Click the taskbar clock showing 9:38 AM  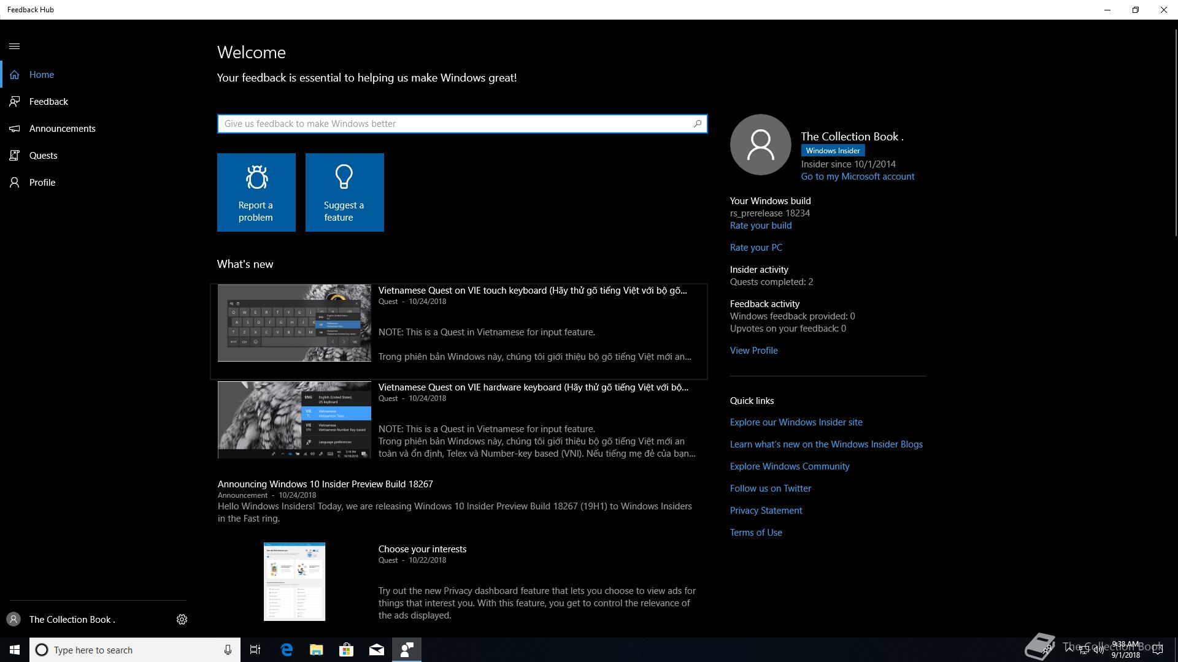1125,650
